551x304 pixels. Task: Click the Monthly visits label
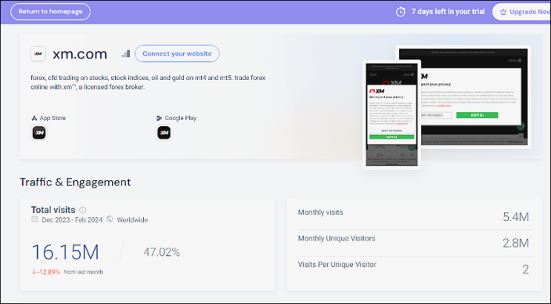[x=320, y=212]
